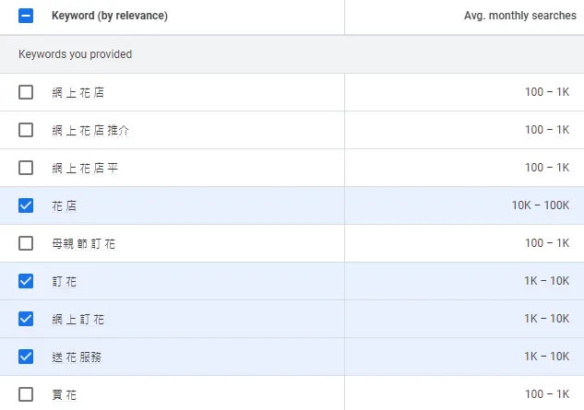Deselect the 訂花 row checkbox
The image size is (584, 410).
26,281
